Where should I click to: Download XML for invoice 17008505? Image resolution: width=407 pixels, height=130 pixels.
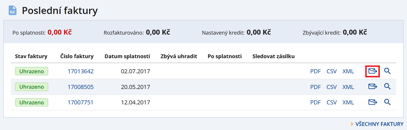tap(348, 87)
